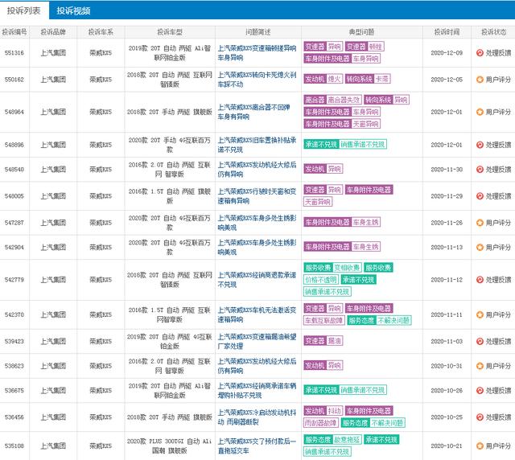The height and width of the screenshot is (460, 515).
Task: Click the 处理反馈 status icon for complaint 536675
Action: 480,390
